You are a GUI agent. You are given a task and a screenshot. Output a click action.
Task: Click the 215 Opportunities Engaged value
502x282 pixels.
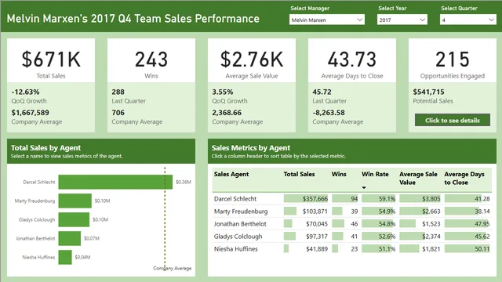(453, 60)
